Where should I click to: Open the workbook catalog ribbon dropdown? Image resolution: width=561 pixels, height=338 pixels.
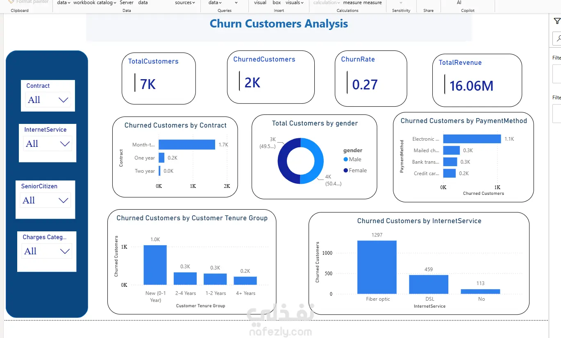[x=95, y=2]
